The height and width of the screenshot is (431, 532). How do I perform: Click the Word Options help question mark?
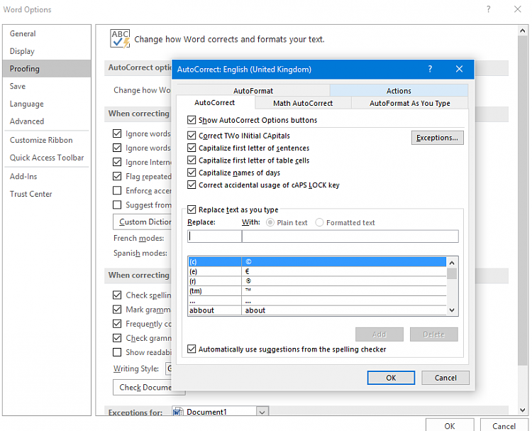[488, 9]
